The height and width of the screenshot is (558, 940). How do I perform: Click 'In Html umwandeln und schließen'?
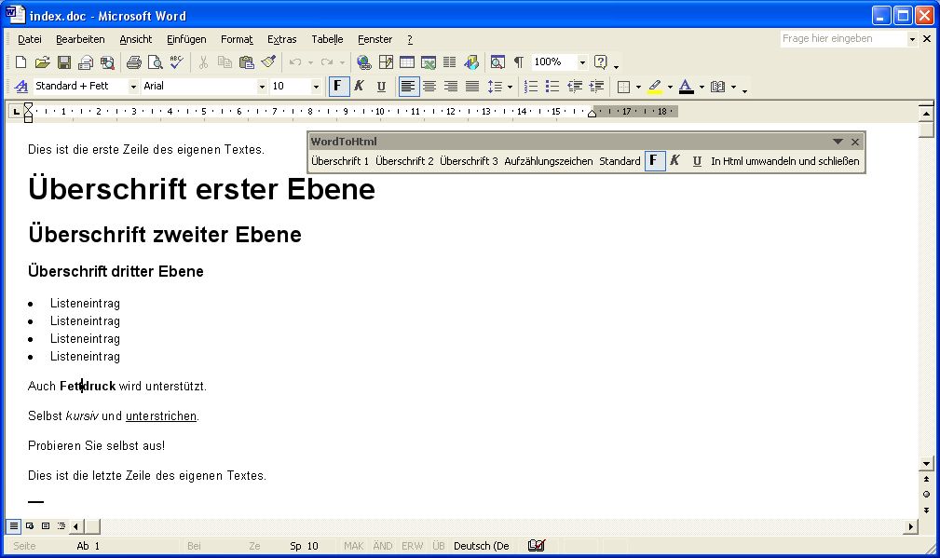[784, 161]
